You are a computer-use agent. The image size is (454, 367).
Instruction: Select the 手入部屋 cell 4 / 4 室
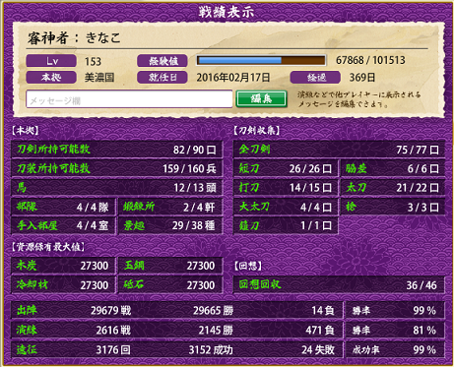click(x=63, y=225)
